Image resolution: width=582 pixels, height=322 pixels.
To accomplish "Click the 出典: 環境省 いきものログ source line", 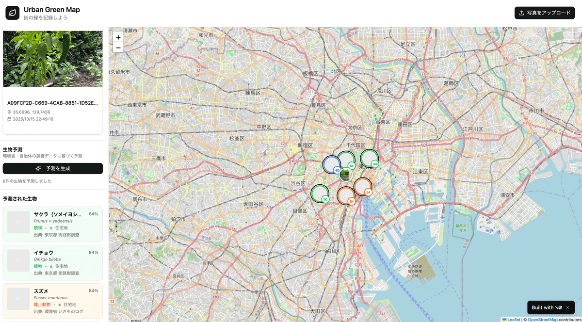I will click(x=59, y=311).
